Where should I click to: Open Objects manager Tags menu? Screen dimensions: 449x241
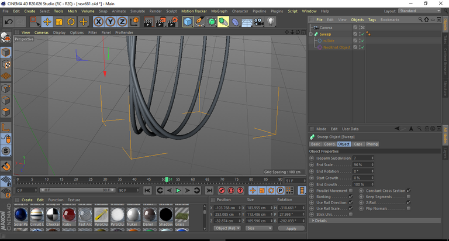(372, 20)
